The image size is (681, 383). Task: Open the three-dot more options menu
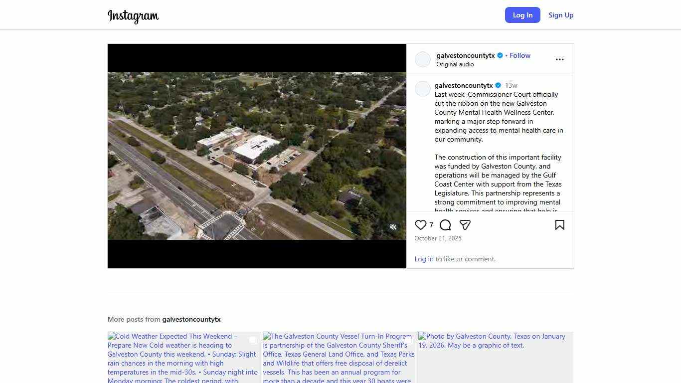[x=559, y=59]
